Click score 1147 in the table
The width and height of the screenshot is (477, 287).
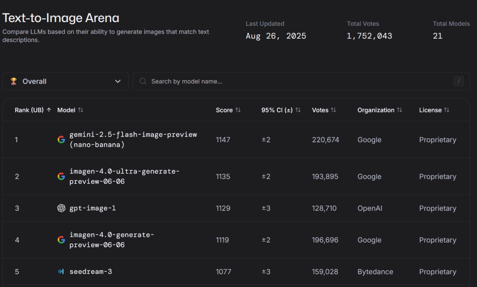click(x=223, y=140)
